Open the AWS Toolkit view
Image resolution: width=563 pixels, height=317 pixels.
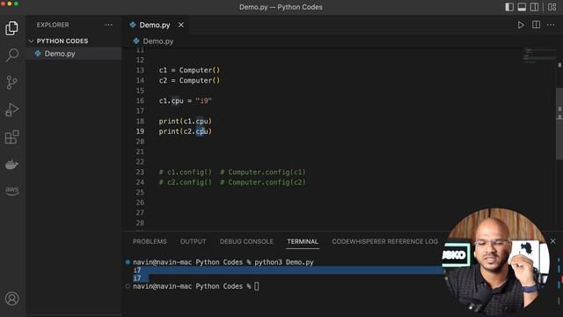(x=11, y=190)
